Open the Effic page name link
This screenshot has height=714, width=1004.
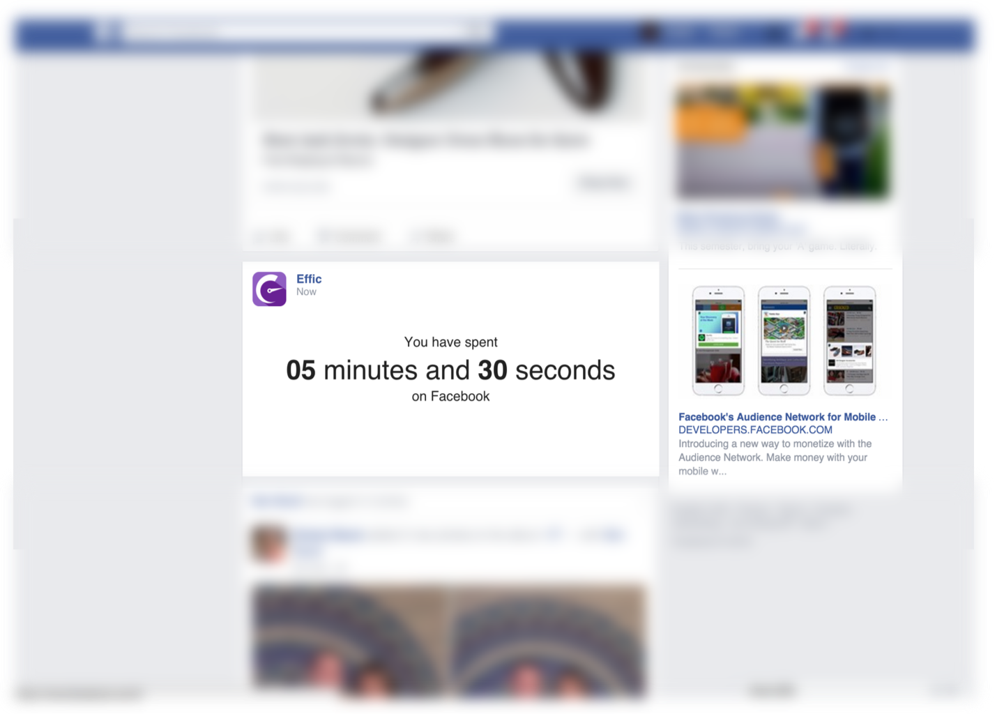click(x=309, y=279)
